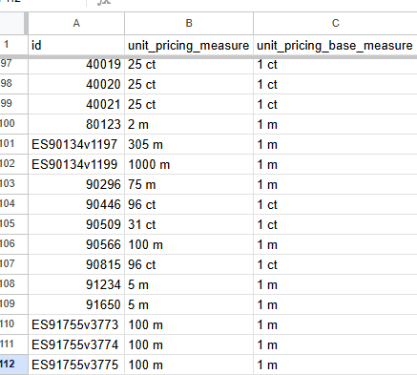
Task: Click cell ES91755v3773
Action: [x=76, y=324]
